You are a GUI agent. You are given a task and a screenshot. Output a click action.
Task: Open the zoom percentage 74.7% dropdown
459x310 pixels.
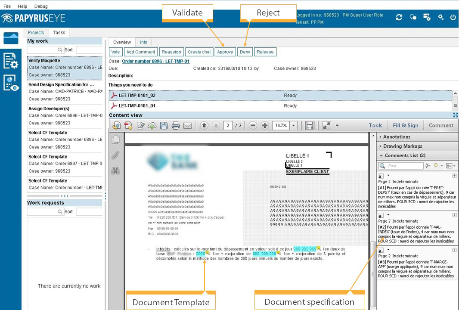[x=294, y=126]
